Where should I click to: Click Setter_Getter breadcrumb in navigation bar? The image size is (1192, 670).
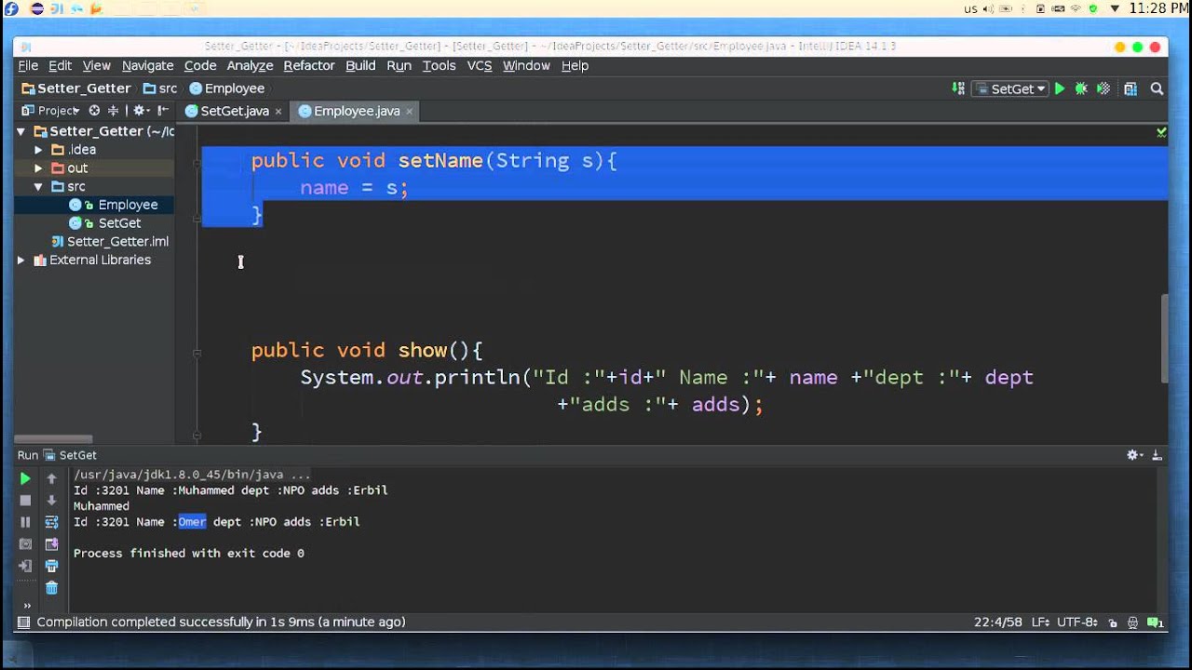click(x=76, y=88)
